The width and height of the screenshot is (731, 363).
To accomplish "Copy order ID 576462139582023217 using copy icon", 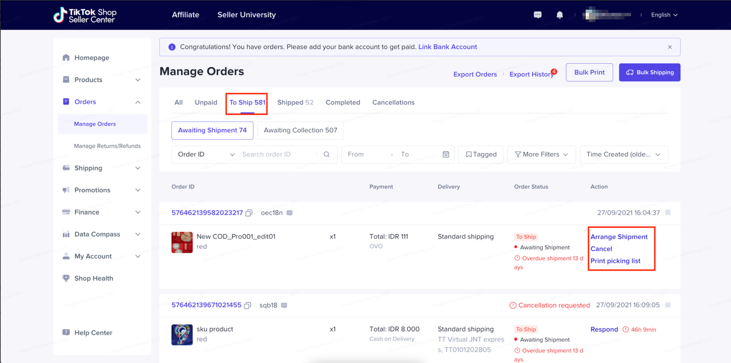I will tap(249, 213).
